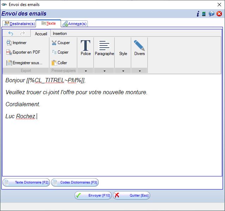Click the Redo arrow icon
Viewport: 225px width, 211px height.
click(x=22, y=34)
